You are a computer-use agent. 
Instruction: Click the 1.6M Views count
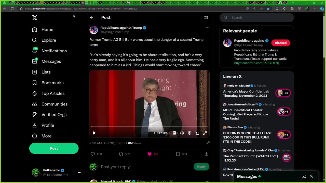coord(134,143)
